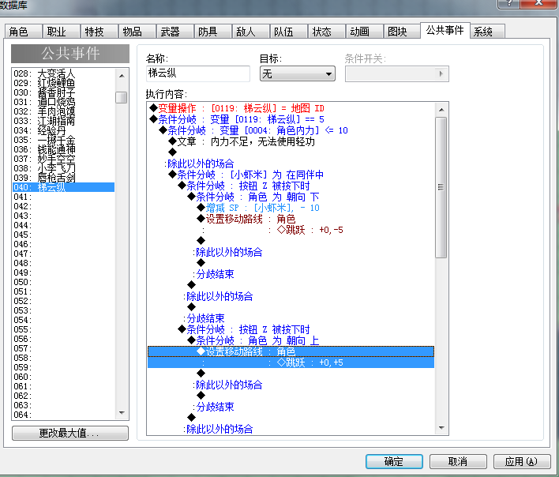Open the 状态 tab

[x=327, y=32]
